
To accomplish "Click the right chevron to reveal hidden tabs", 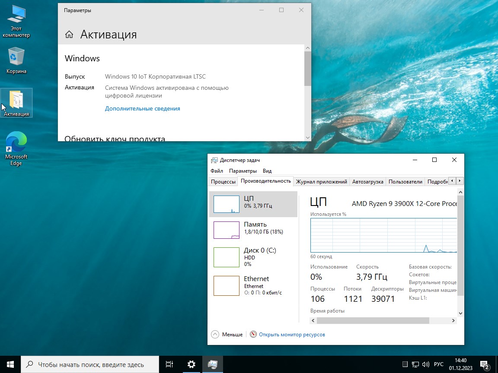I will click(x=460, y=180).
